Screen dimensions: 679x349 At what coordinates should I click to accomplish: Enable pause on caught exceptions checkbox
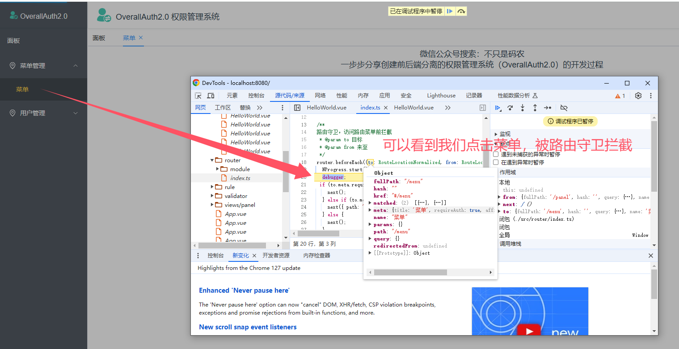click(496, 163)
